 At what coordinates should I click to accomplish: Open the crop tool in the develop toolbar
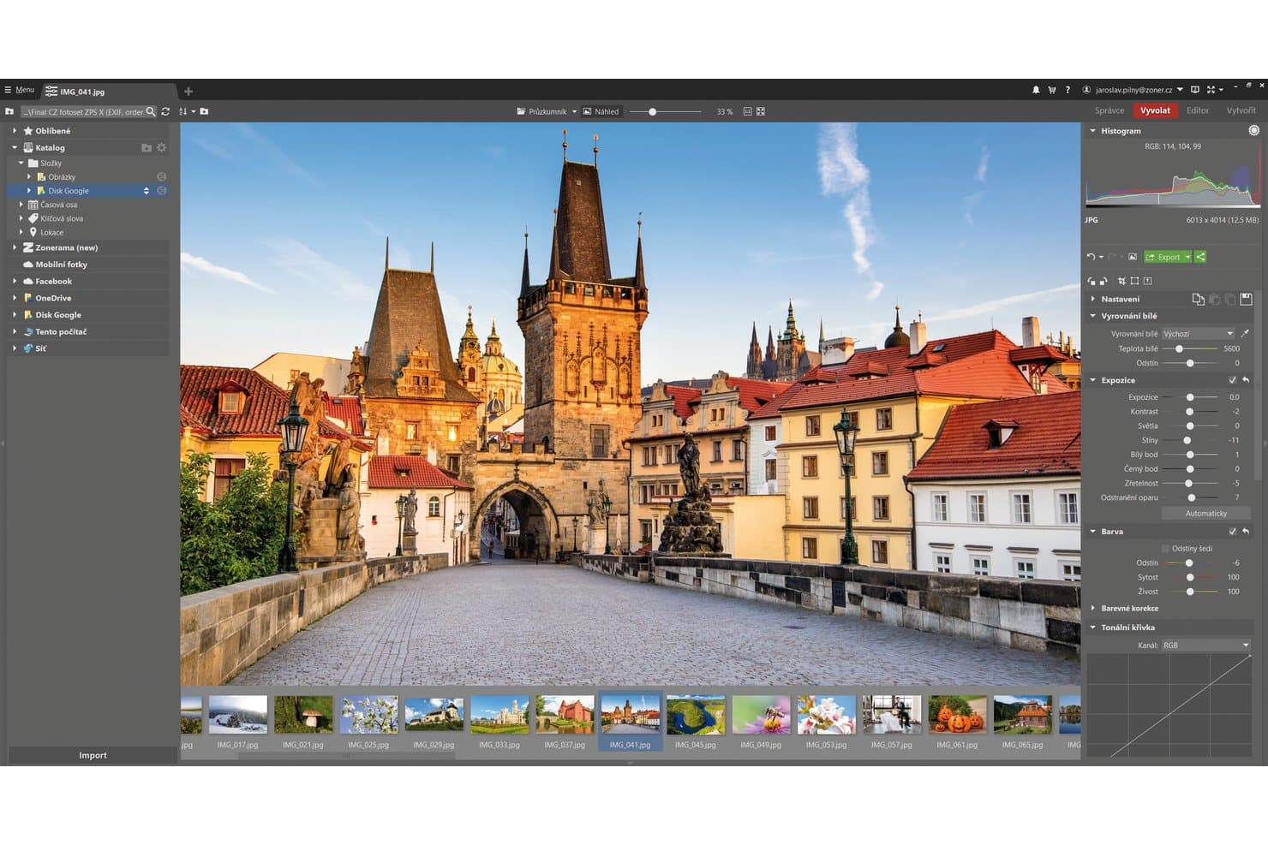[1121, 281]
